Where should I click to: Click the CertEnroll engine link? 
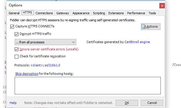[x=137, y=42]
